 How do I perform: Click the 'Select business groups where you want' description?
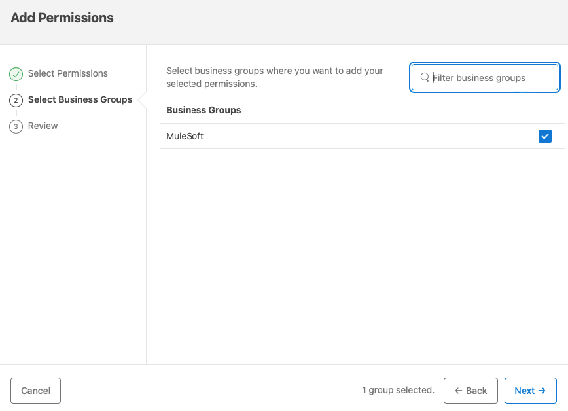(x=275, y=77)
